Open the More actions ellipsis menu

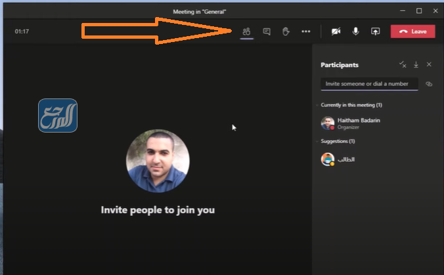click(305, 32)
